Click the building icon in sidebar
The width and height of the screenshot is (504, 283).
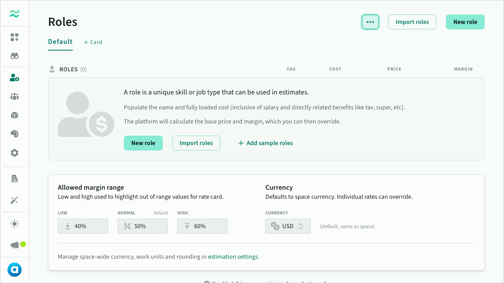[x=15, y=179]
